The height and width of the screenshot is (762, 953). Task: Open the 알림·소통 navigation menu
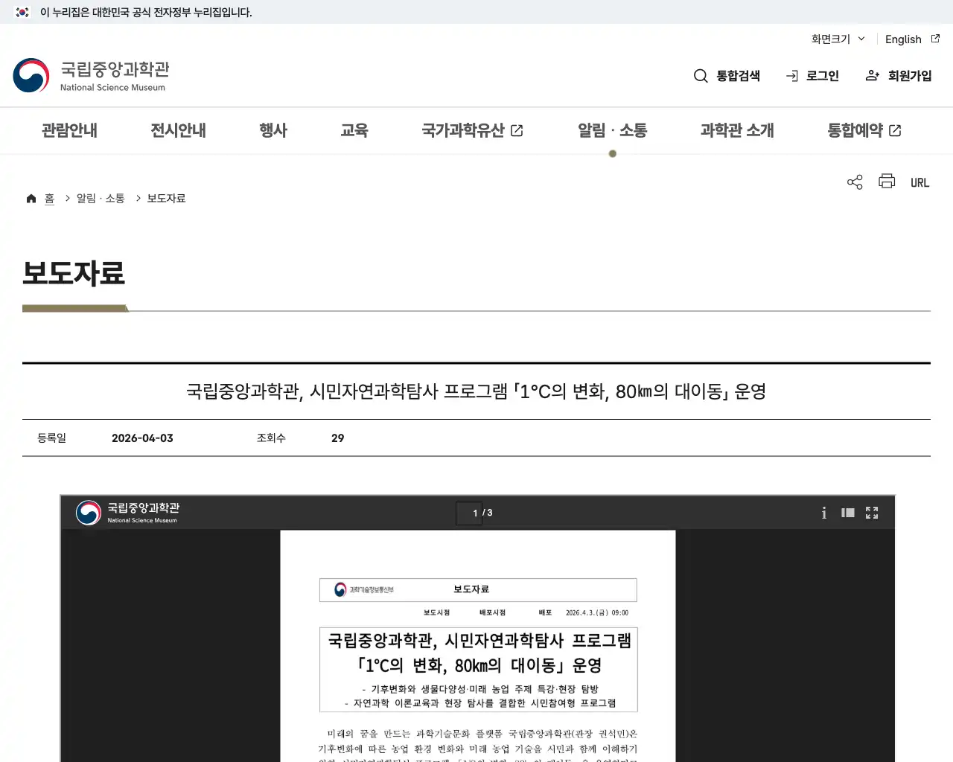click(x=612, y=130)
